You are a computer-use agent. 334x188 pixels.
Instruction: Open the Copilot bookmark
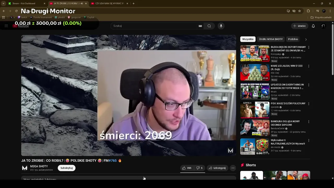click(x=89, y=17)
